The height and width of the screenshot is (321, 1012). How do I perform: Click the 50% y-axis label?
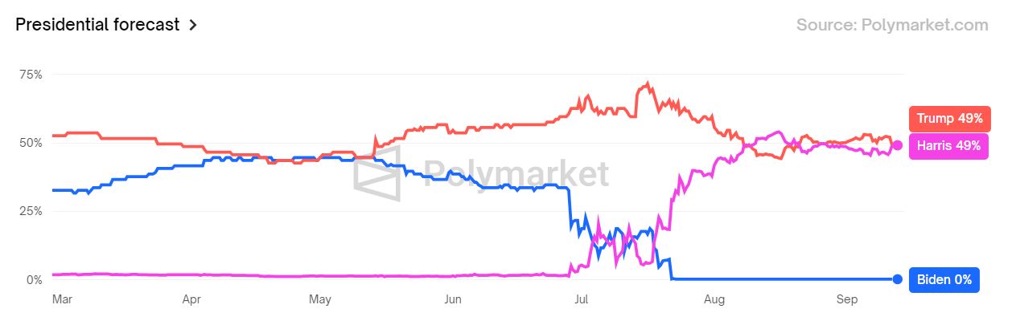coord(31,143)
